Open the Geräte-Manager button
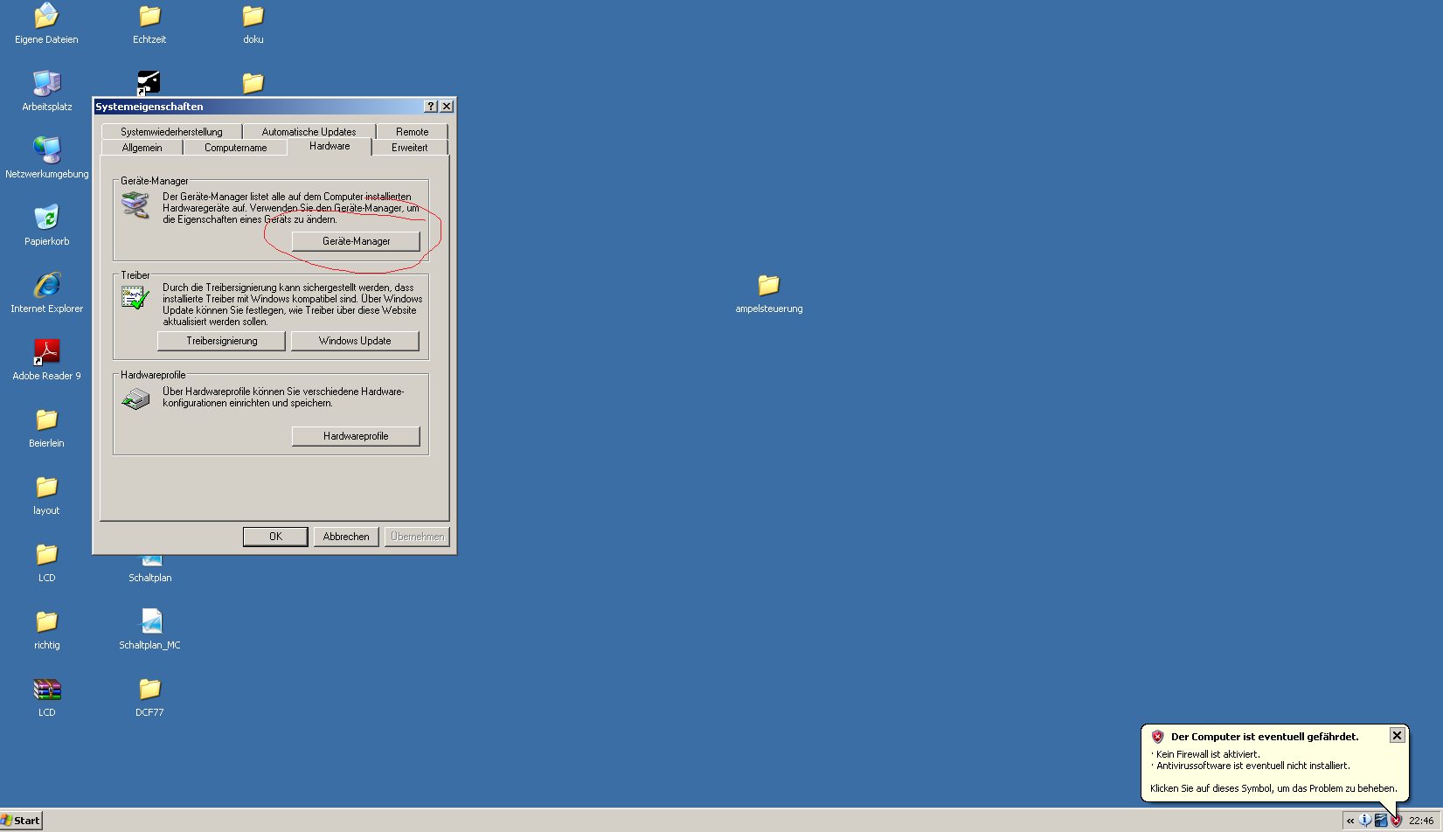The image size is (1443, 832). pyautogui.click(x=356, y=241)
